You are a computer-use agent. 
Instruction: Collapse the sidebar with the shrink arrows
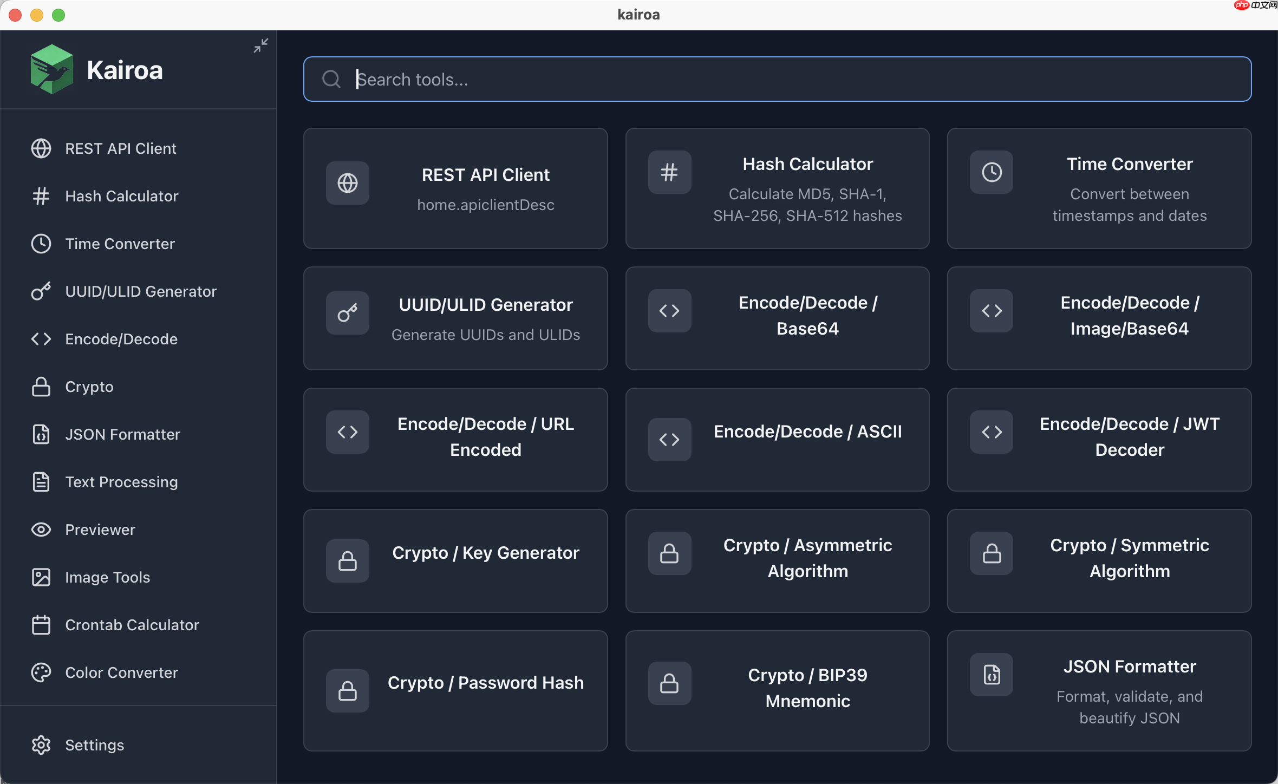(x=260, y=45)
